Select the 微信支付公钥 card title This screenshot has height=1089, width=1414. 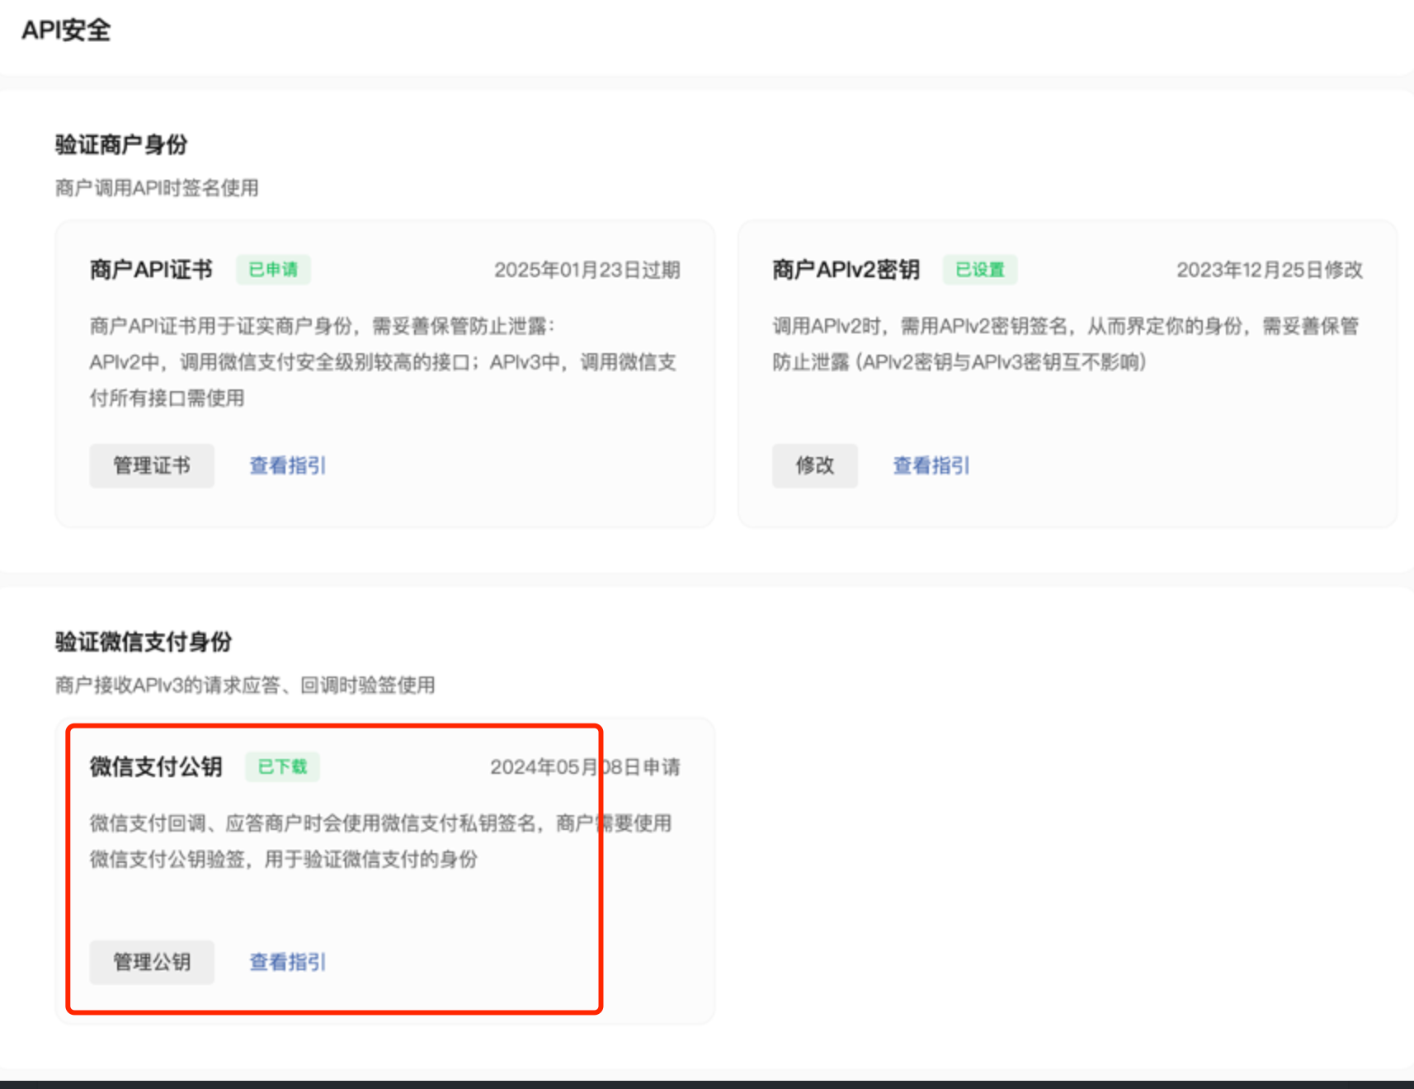pos(156,766)
